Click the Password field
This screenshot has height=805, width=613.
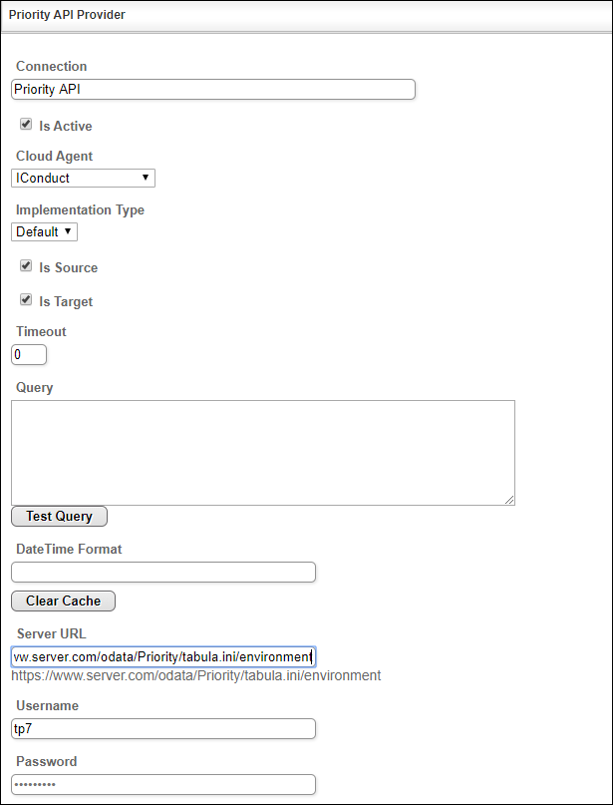163,784
